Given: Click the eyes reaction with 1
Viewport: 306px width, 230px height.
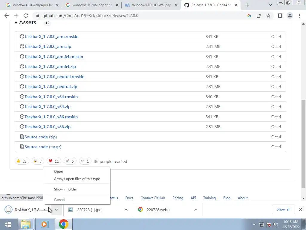Looking at the screenshot, I should (x=85, y=161).
